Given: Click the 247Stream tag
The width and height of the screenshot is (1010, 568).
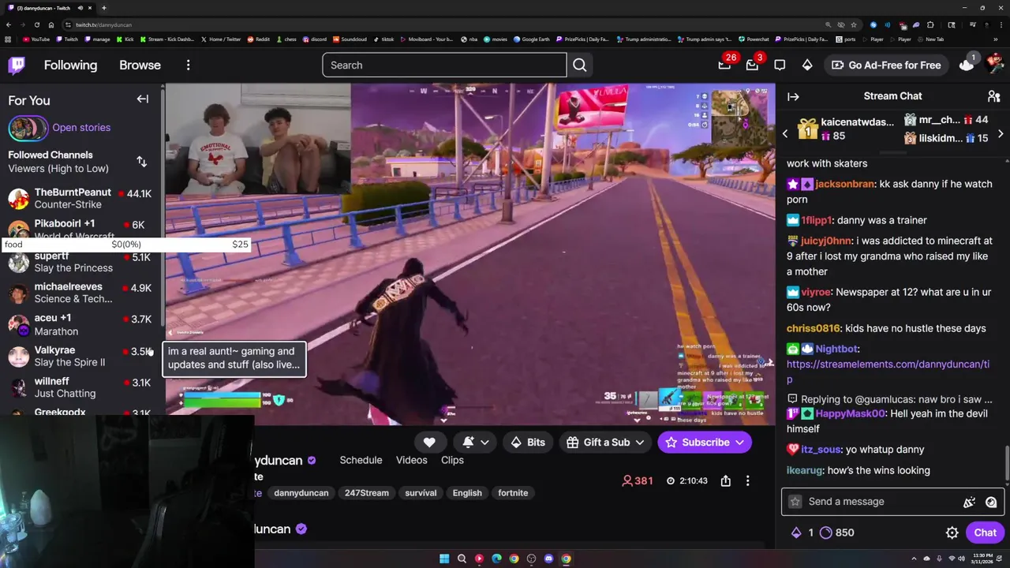Looking at the screenshot, I should pyautogui.click(x=366, y=493).
